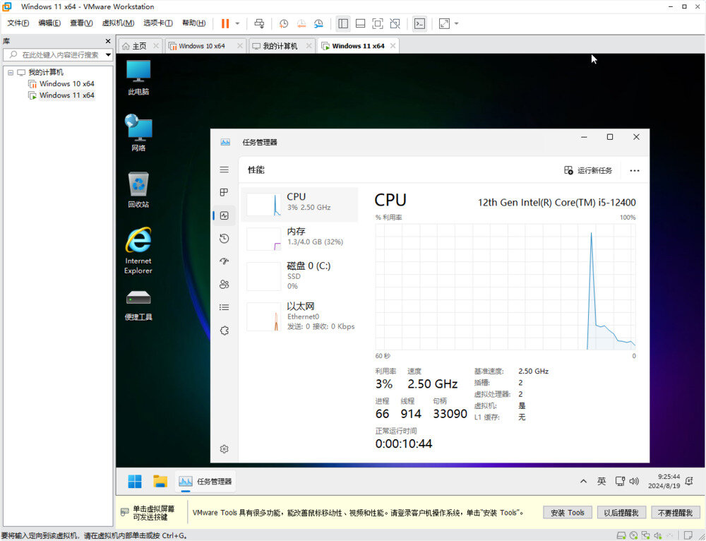
Task: Open the Processes page in Task Manager
Action: click(x=223, y=192)
